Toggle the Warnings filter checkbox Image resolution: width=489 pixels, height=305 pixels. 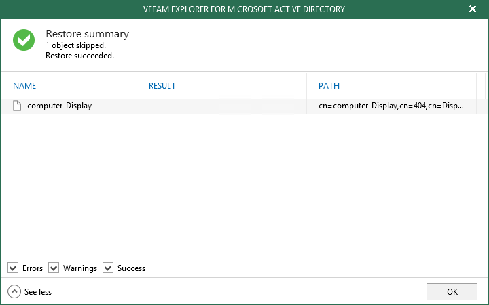coord(54,268)
